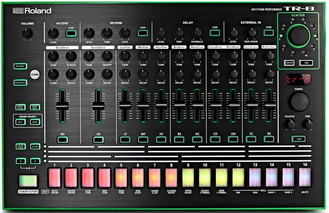Screen dimensions: 329x213
Task: Select variation A button
Action: pos(21,161)
